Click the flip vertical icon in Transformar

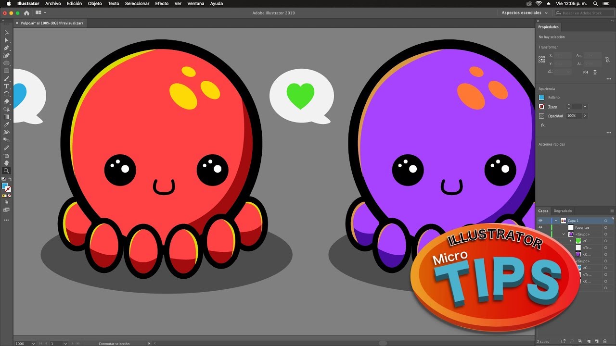click(595, 72)
